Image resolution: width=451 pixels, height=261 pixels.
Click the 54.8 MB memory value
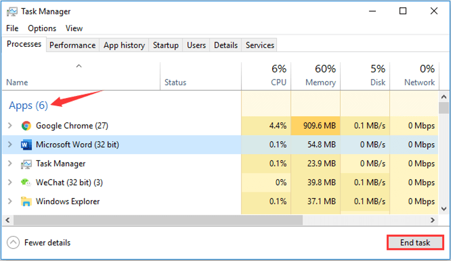click(322, 145)
